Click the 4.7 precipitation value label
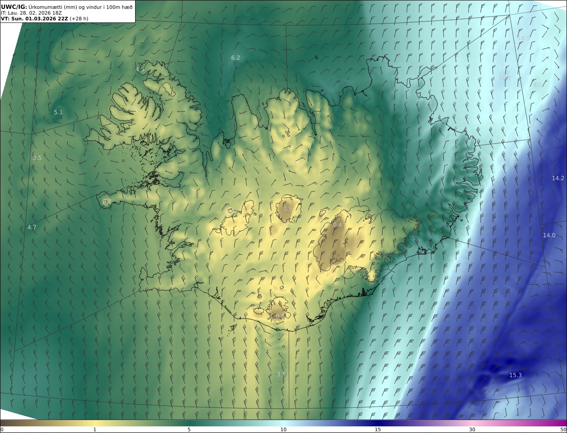Screen dimensions: 567x433 point(32,228)
